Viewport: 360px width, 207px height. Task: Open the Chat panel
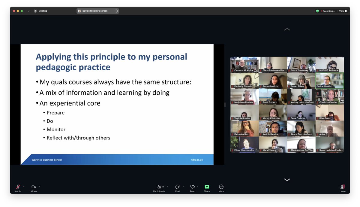[x=177, y=188]
